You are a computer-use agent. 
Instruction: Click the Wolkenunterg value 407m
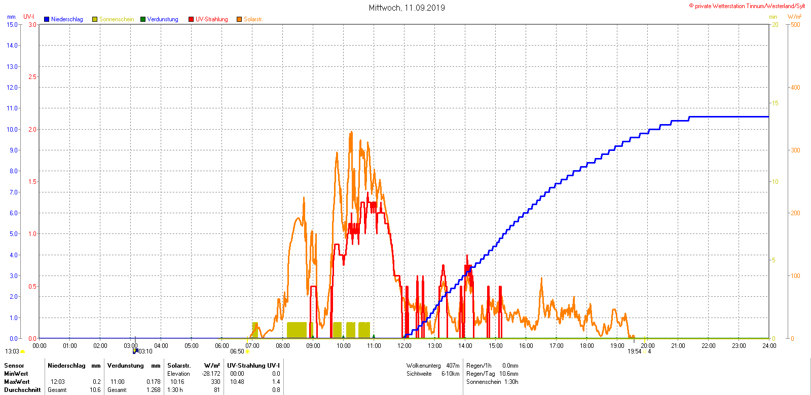pos(453,366)
